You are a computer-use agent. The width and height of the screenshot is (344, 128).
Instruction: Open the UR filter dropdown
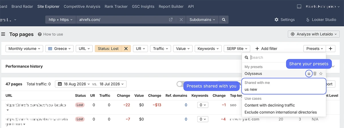coord(140,49)
